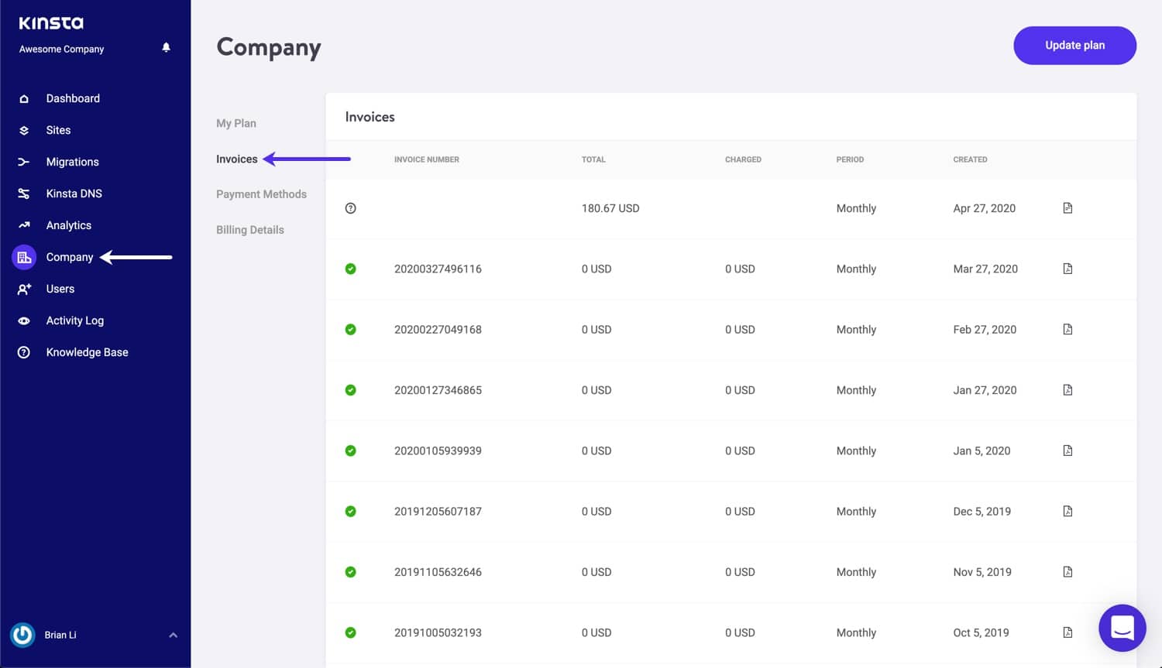Expand the Brian Li user menu chevron

pos(174,635)
